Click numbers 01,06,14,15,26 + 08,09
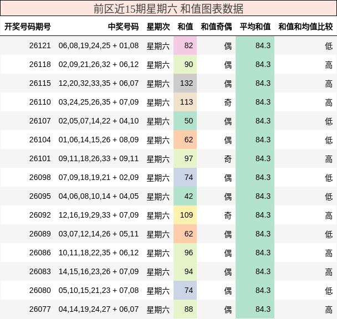 [x=99, y=140]
